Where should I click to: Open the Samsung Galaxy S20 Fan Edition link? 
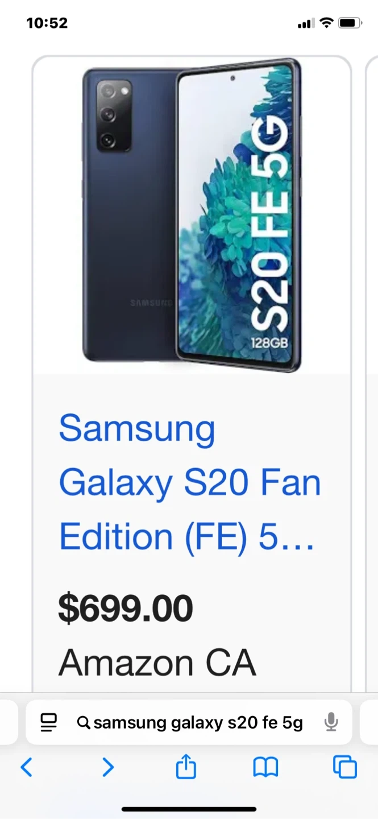190,482
